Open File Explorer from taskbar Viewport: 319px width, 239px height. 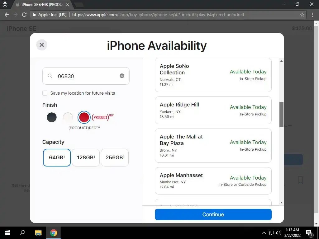click(38, 233)
